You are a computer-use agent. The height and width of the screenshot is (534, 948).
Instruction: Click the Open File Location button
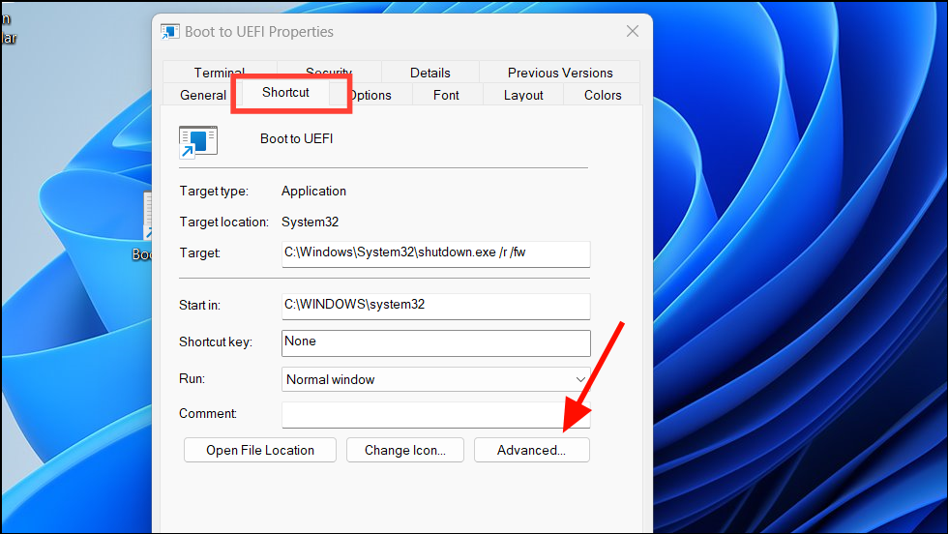260,450
